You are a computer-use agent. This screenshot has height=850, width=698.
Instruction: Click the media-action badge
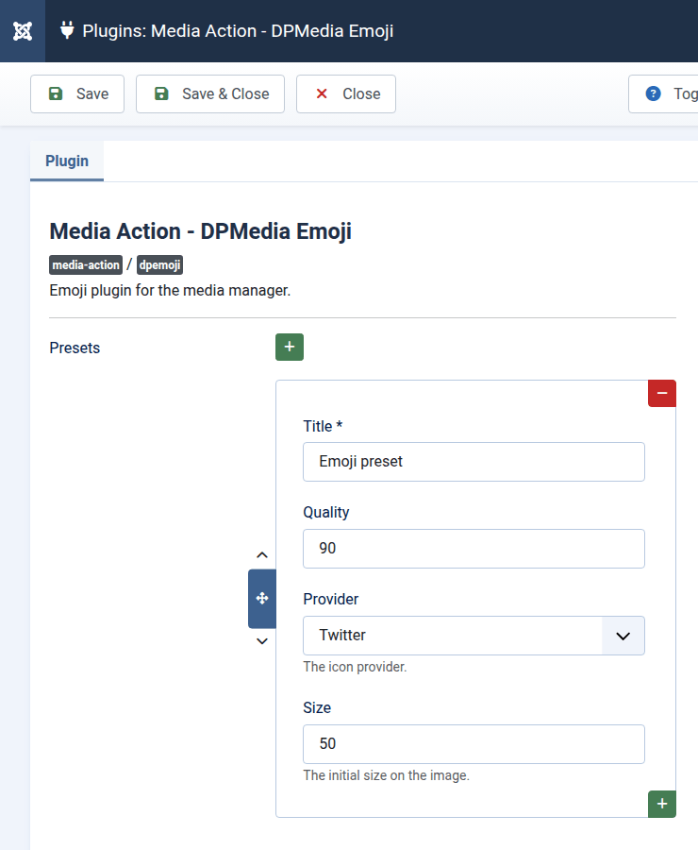tap(86, 265)
